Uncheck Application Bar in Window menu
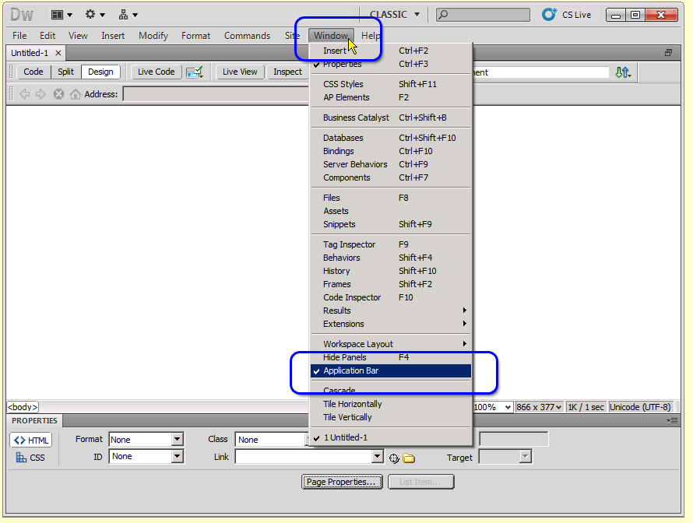 coord(391,370)
